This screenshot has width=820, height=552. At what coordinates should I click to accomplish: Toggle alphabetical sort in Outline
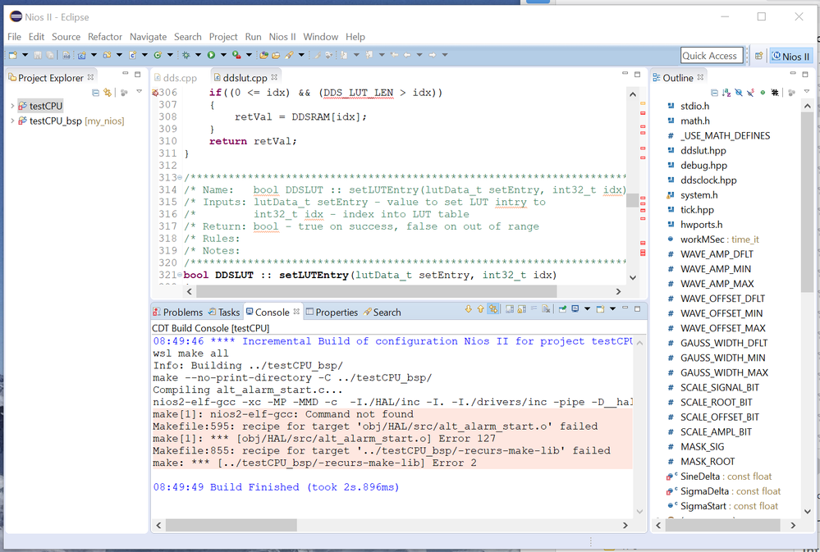click(x=726, y=93)
